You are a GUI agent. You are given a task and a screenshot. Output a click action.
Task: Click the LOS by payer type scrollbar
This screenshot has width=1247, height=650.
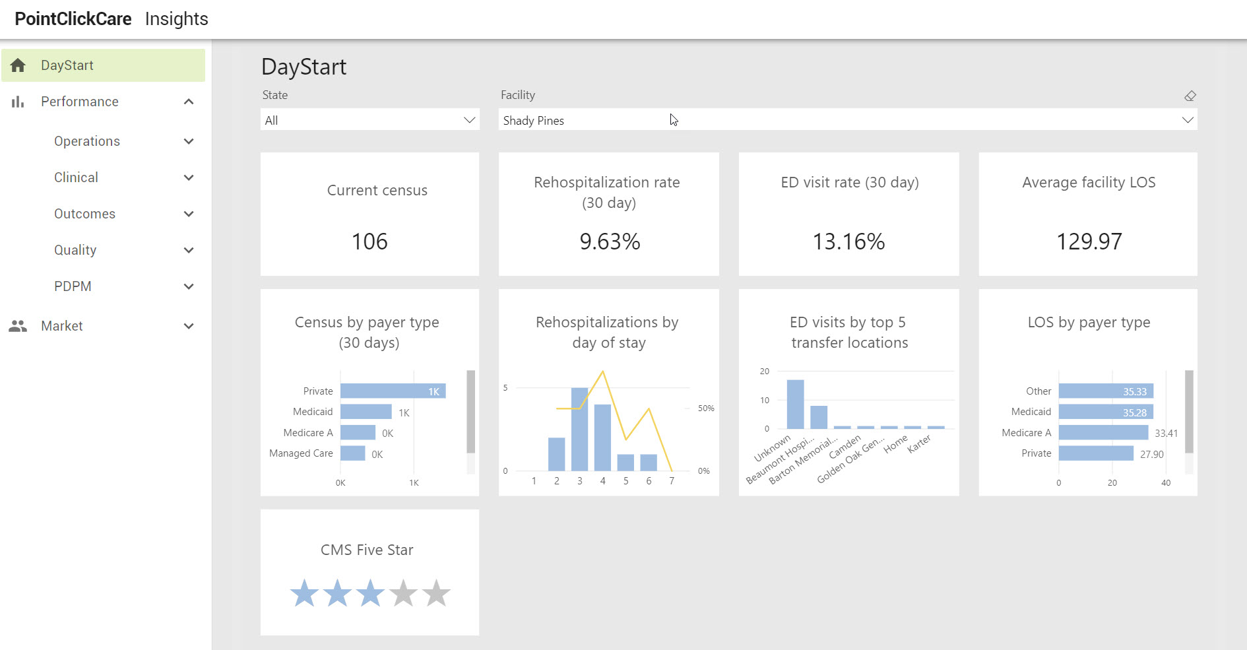click(1189, 412)
